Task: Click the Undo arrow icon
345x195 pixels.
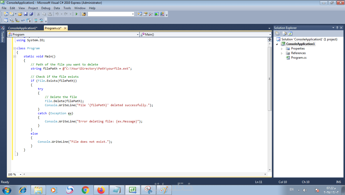Action: [57, 14]
